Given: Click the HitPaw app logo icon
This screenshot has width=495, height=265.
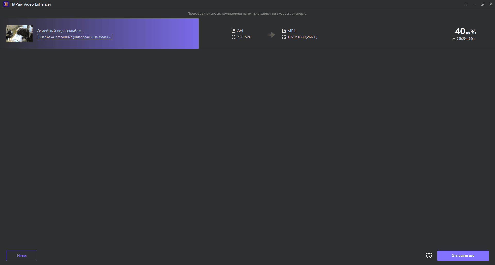Looking at the screenshot, I should [x=6, y=4].
